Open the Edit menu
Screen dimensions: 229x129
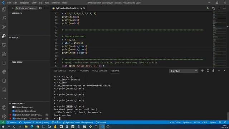coord(15,3)
